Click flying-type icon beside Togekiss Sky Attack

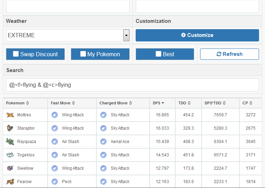point(103,155)
